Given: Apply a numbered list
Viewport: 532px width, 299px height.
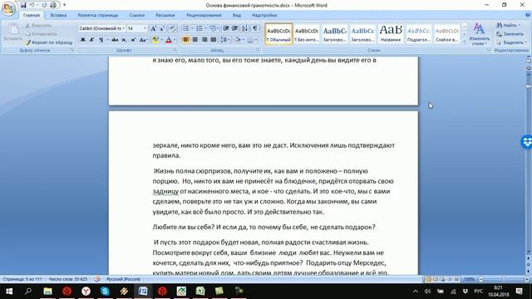Looking at the screenshot, I should (x=199, y=28).
